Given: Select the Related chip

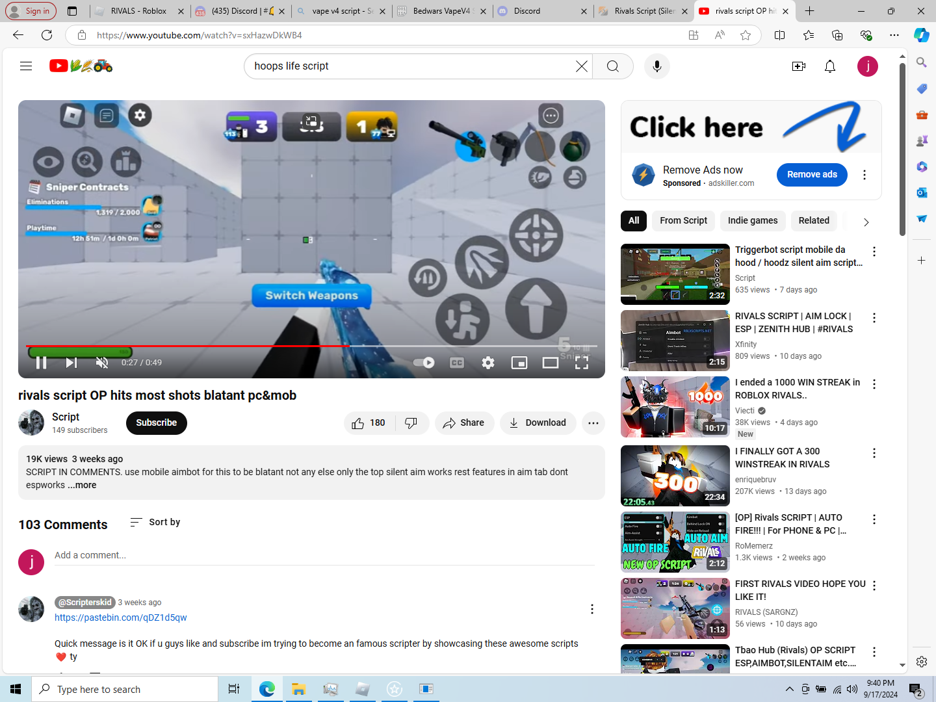Looking at the screenshot, I should coord(814,221).
